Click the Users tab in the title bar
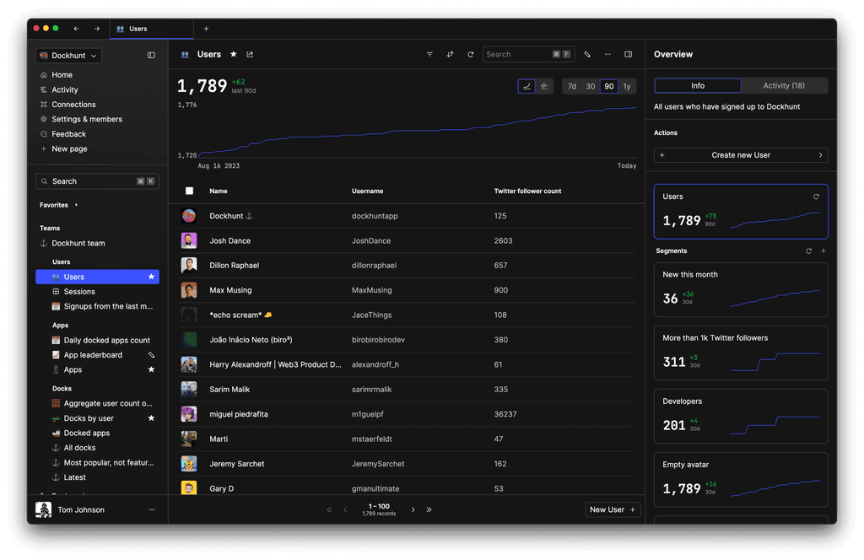 152,29
